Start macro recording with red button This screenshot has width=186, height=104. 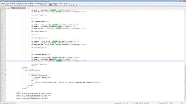tap(65, 5)
